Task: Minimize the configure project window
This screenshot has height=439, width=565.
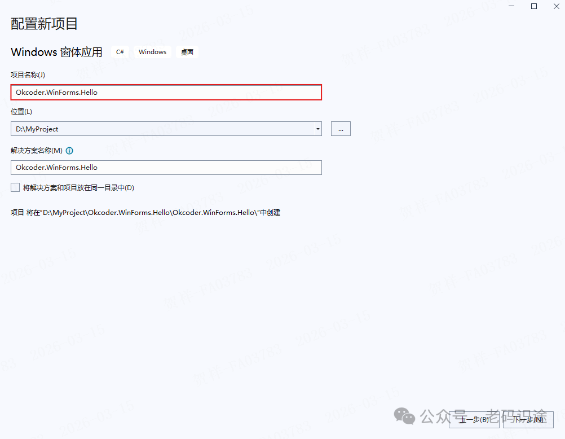Action: (512, 6)
